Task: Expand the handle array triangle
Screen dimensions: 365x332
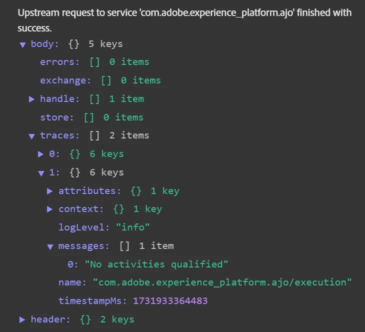Action: (x=31, y=99)
